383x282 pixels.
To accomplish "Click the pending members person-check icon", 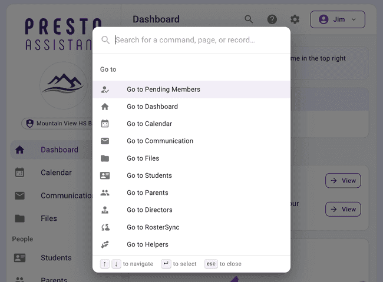I will point(105,89).
